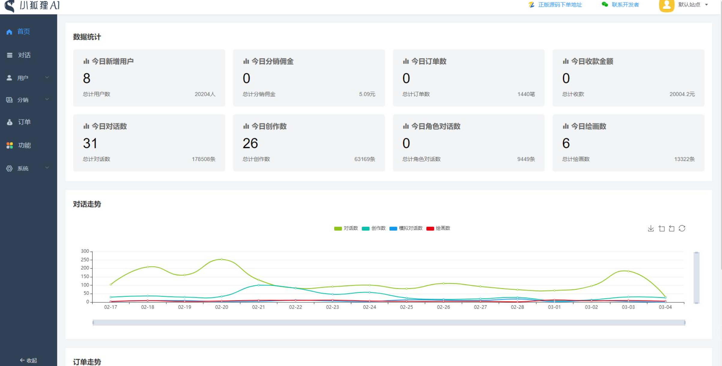Toggle the 绘画数 legend series
Image resolution: width=722 pixels, height=366 pixels.
pyautogui.click(x=438, y=228)
